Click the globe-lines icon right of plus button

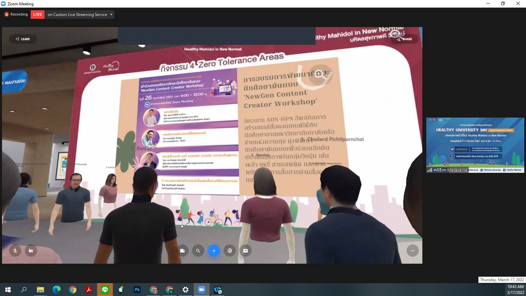click(229, 251)
